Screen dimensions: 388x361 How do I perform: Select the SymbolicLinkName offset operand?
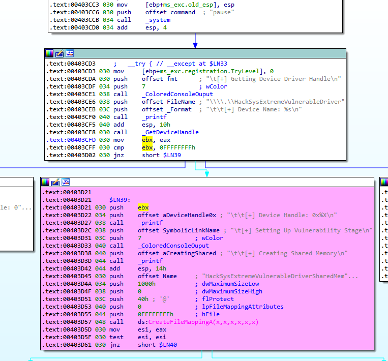pos(192,230)
